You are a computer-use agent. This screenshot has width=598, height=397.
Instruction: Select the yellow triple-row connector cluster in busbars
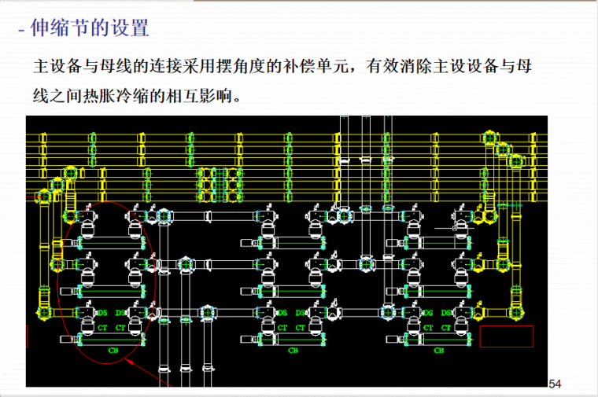tap(220, 183)
